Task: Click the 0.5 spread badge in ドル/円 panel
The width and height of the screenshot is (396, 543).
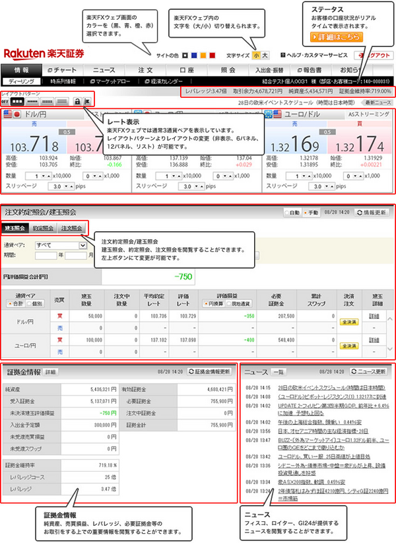Action: pyautogui.click(x=67, y=132)
